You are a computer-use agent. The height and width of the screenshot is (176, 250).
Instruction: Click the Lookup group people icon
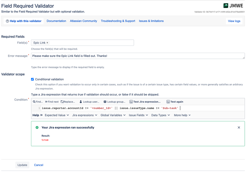[x=105, y=101]
